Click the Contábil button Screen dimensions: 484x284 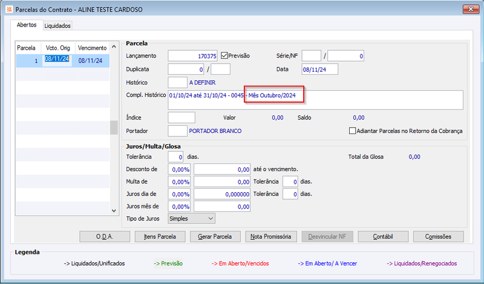pos(383,237)
